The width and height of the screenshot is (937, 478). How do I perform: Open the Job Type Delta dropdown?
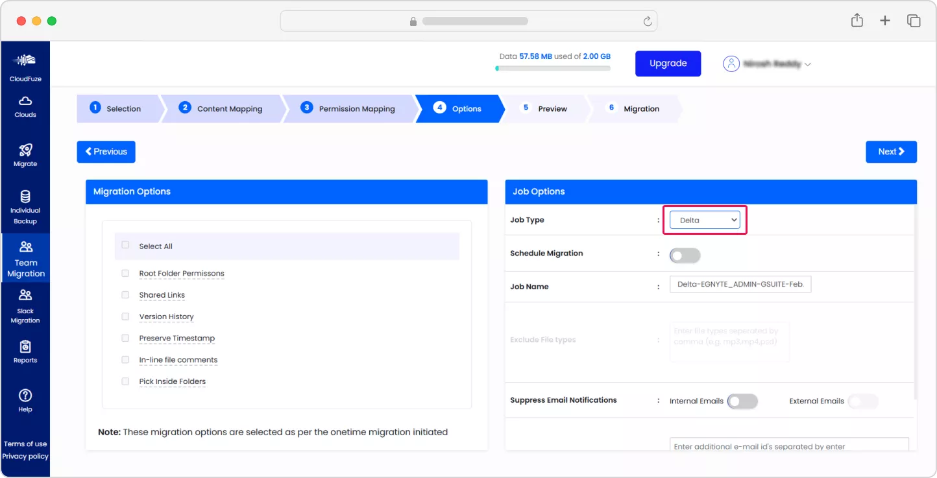click(x=705, y=220)
